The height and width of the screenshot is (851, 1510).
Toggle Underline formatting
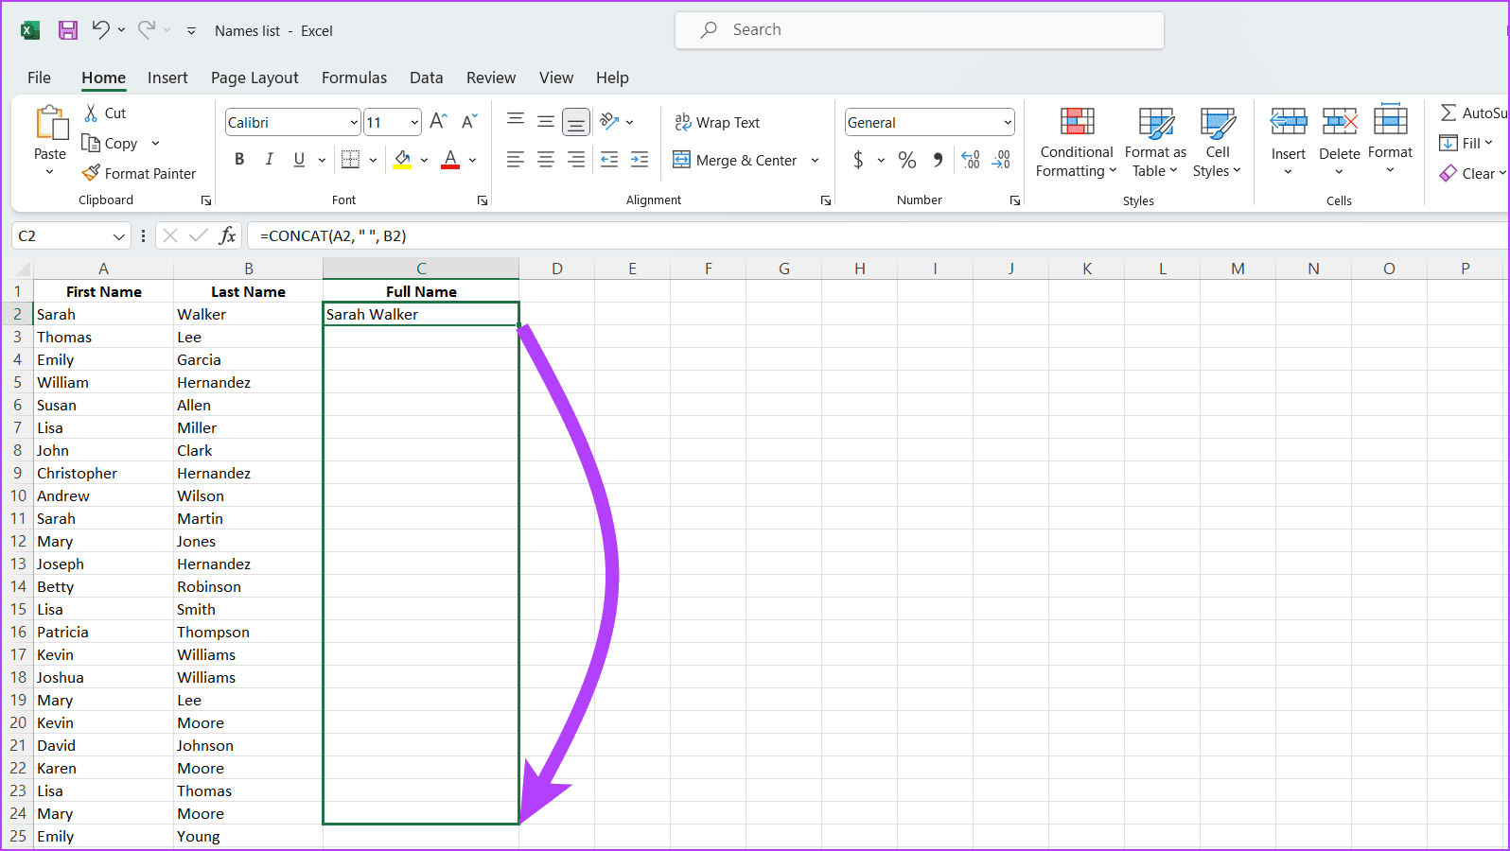299,159
